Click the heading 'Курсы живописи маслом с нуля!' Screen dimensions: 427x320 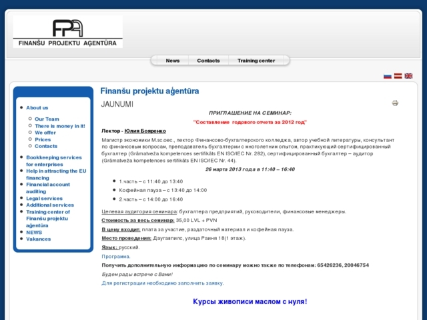(x=250, y=301)
